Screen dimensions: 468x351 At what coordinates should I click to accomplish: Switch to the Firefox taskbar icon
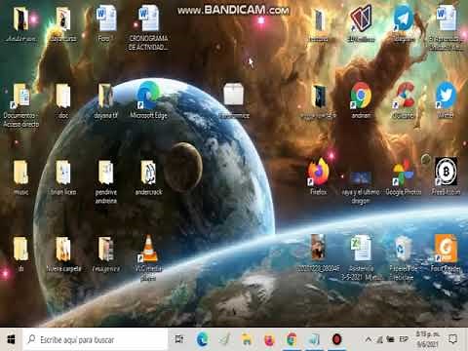pyautogui.click(x=269, y=339)
